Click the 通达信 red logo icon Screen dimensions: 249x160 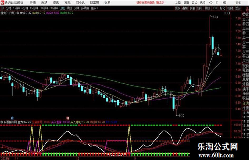2,3
